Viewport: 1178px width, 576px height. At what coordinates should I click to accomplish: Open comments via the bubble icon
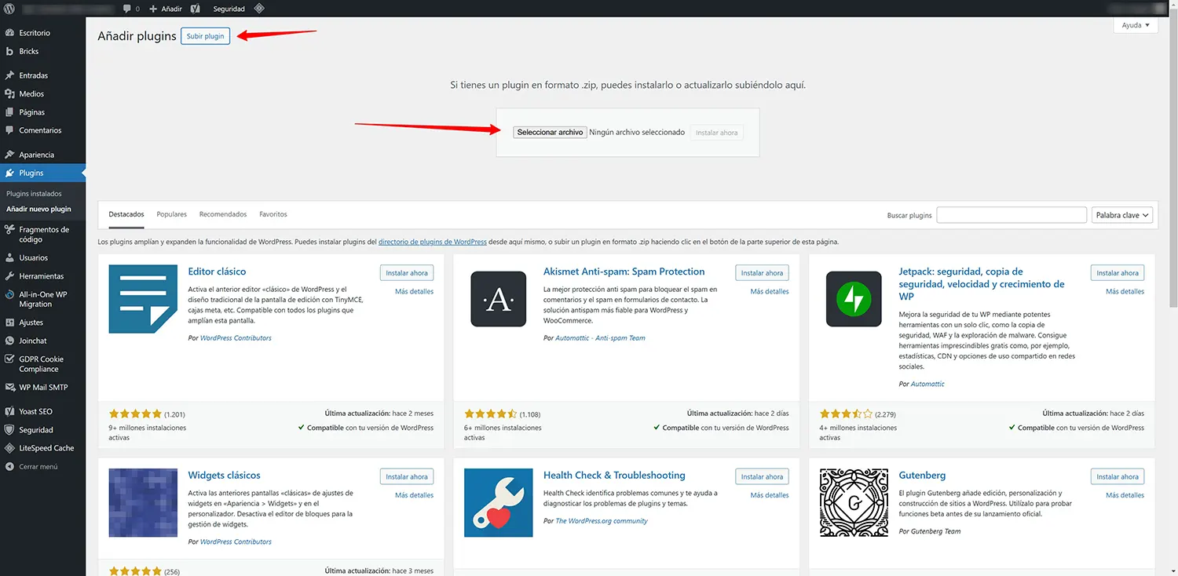(x=127, y=8)
